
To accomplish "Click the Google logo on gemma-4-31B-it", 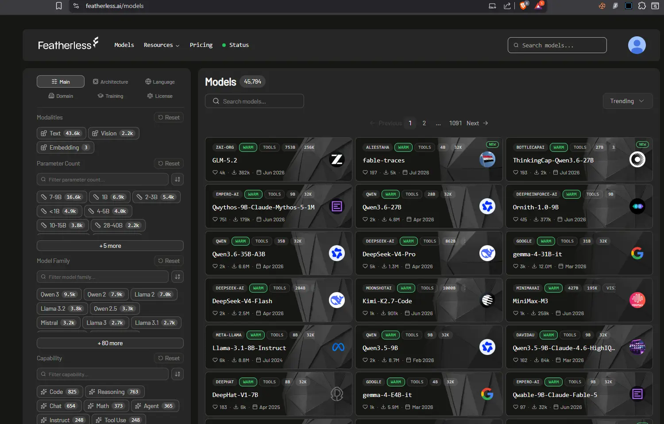I will pos(637,253).
